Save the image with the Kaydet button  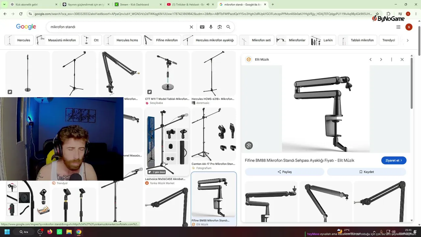tap(366, 172)
